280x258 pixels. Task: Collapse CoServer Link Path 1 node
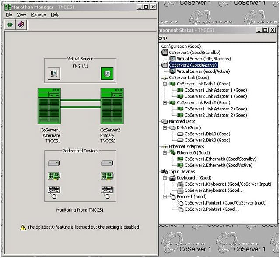point(165,84)
